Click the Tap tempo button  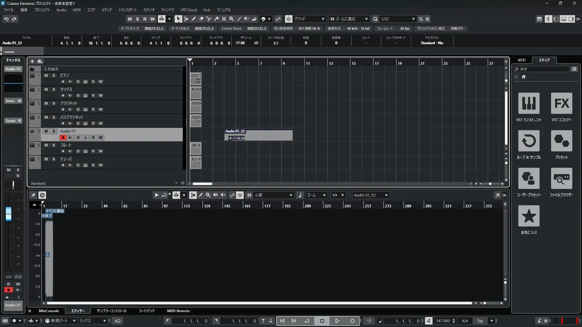[x=480, y=321]
